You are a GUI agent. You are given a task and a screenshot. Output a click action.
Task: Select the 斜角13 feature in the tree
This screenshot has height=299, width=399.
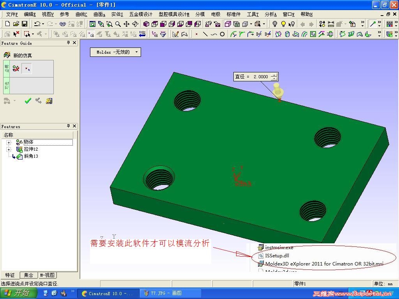click(x=31, y=156)
